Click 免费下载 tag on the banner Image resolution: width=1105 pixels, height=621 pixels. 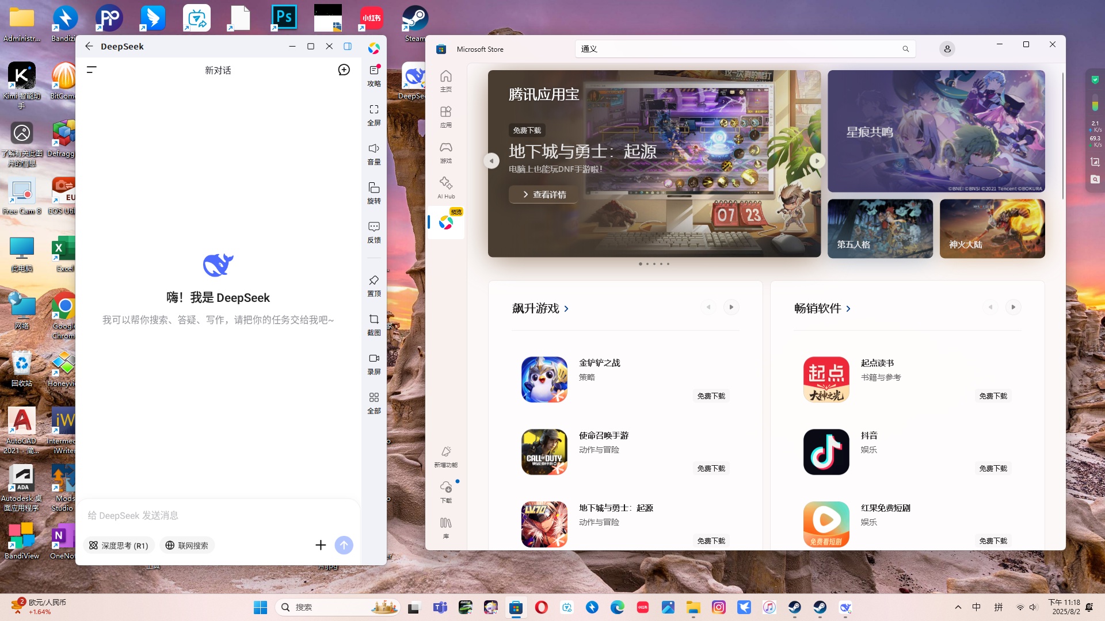coord(527,130)
